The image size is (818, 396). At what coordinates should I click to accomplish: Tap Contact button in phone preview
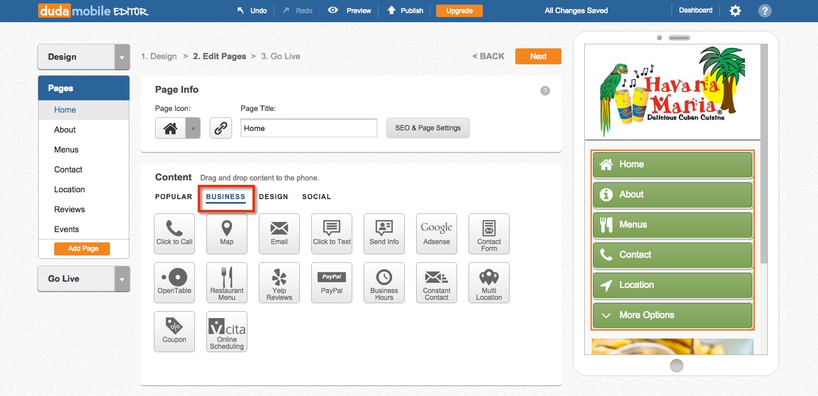coord(673,255)
